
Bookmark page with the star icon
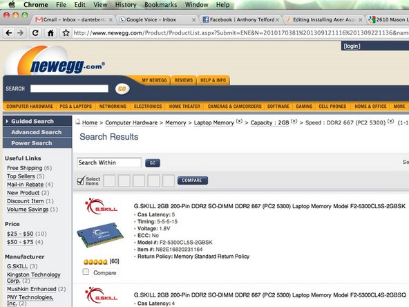[66, 33]
